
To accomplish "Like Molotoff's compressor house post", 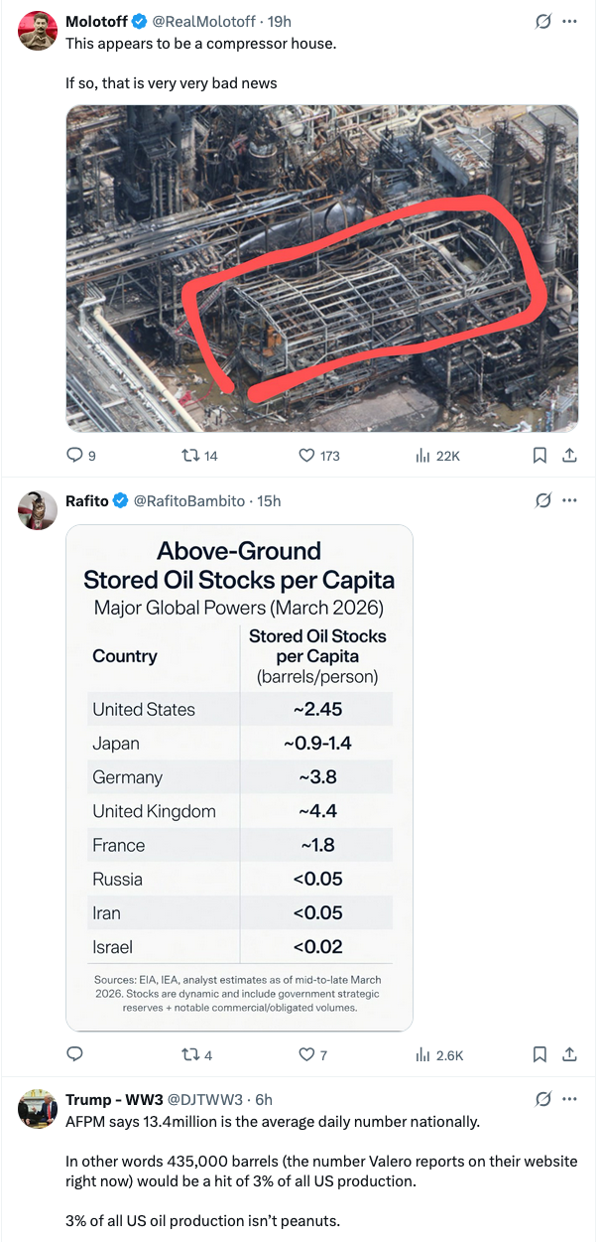I will (x=306, y=456).
